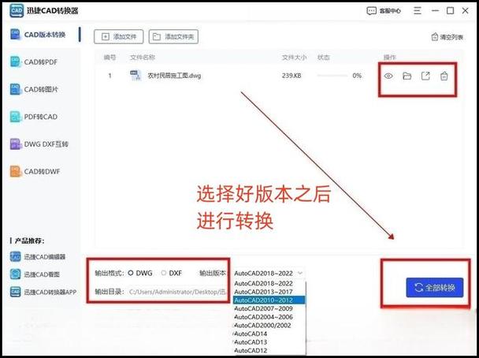Open the file's folder location icon
Image resolution: width=479 pixels, height=358 pixels.
[407, 76]
